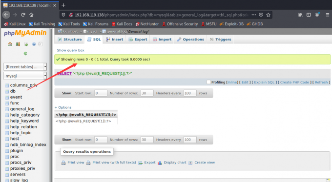The height and width of the screenshot is (182, 332).
Task: Click the log out icon in sidebar
Action: pos(18,44)
